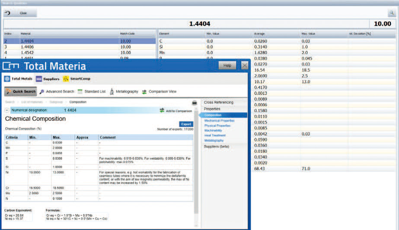Viewport: 399px width, 230px height.
Task: Click the Help button in Total Materia
Action: (x=227, y=66)
